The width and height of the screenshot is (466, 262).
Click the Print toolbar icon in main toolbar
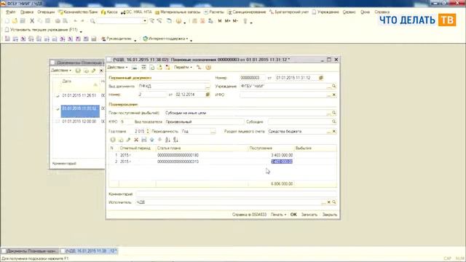click(58, 21)
